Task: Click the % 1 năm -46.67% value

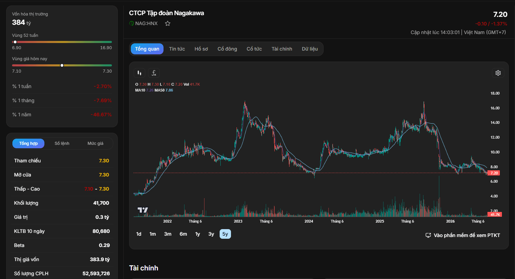Action: [101, 115]
